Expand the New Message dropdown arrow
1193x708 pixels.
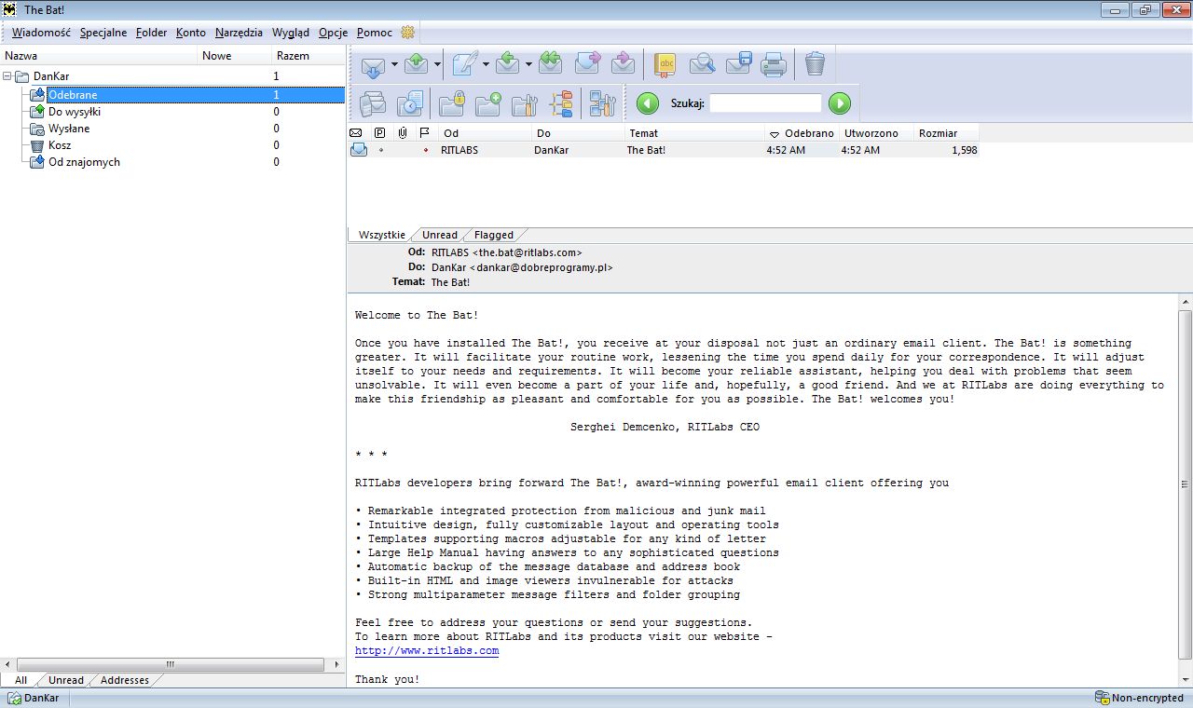coord(486,63)
